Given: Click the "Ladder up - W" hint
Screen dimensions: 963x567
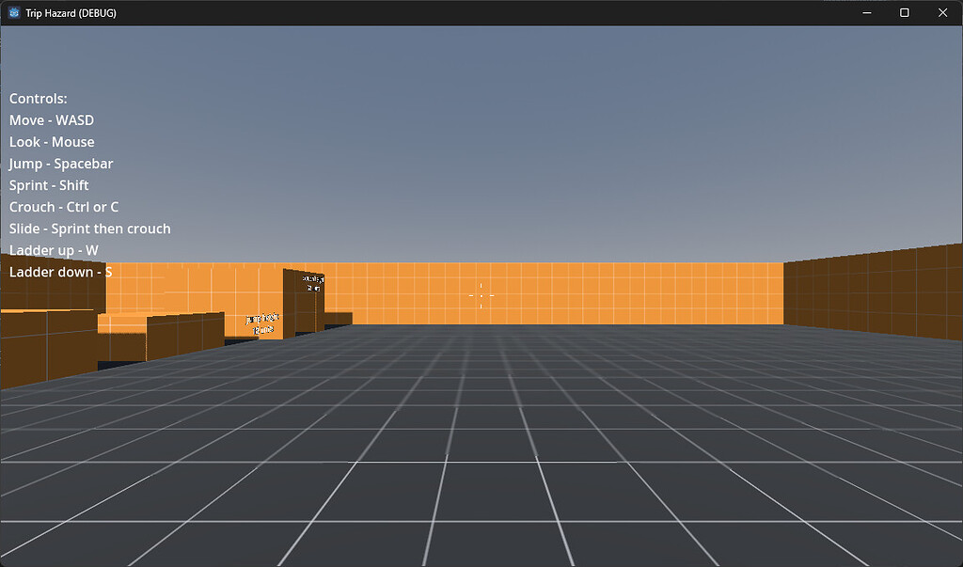Looking at the screenshot, I should (54, 250).
